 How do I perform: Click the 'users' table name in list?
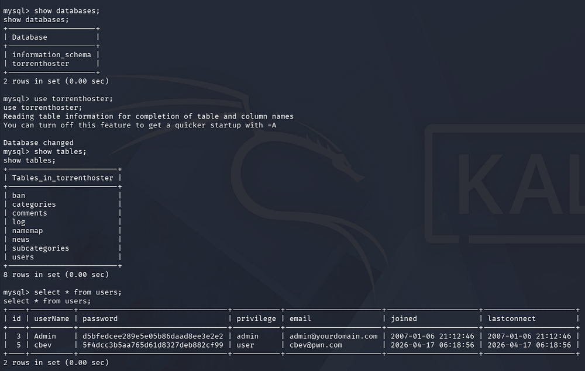[23, 257]
